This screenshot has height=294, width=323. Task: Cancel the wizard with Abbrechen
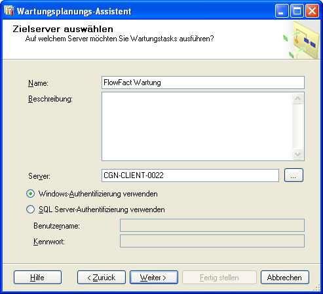(285, 278)
